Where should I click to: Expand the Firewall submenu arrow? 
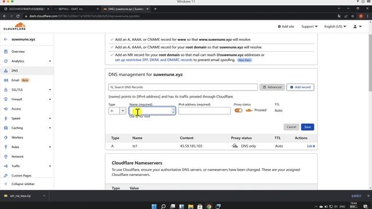[x=50, y=99]
